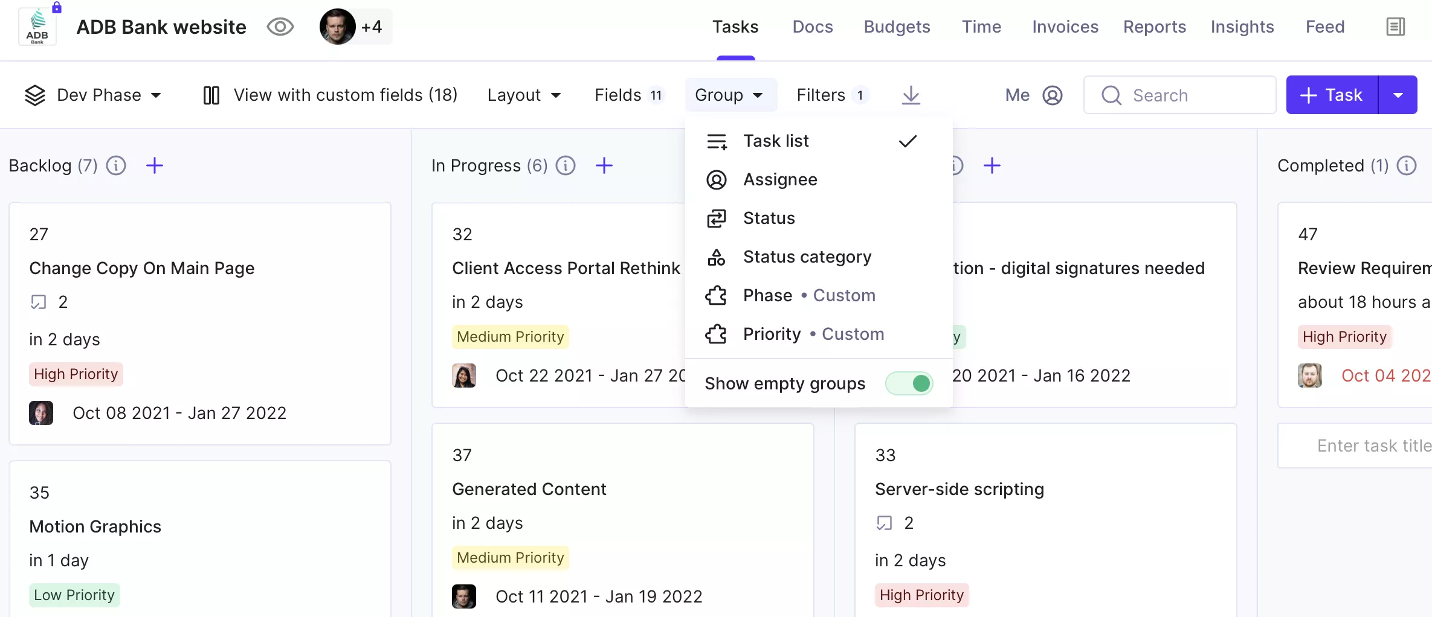This screenshot has width=1432, height=617.
Task: Switch to the Insights tab
Action: [x=1242, y=27]
